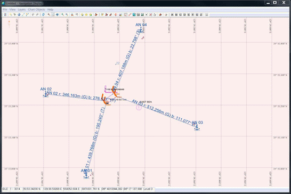Select the AN 01 anchor symbol on chart
The image size is (291, 194).
(x=86, y=176)
